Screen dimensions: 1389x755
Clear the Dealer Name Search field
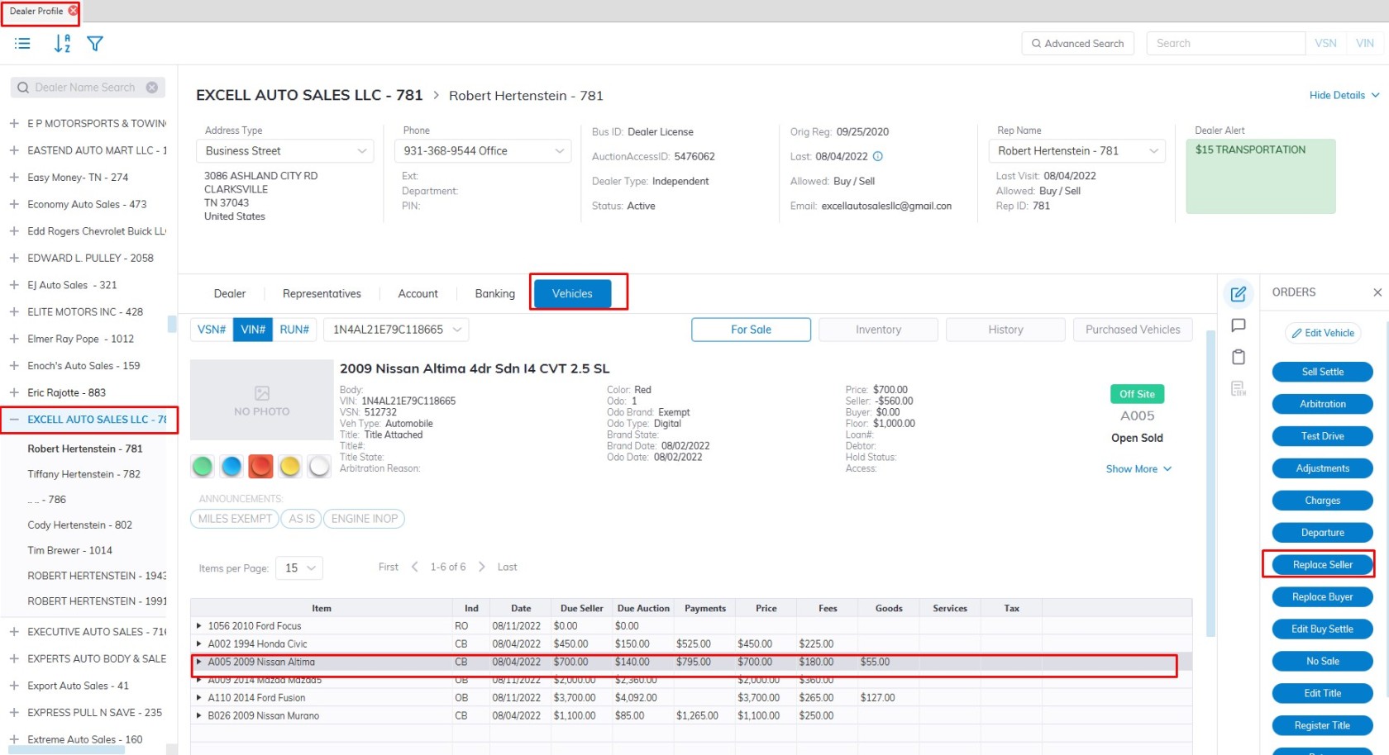(152, 88)
